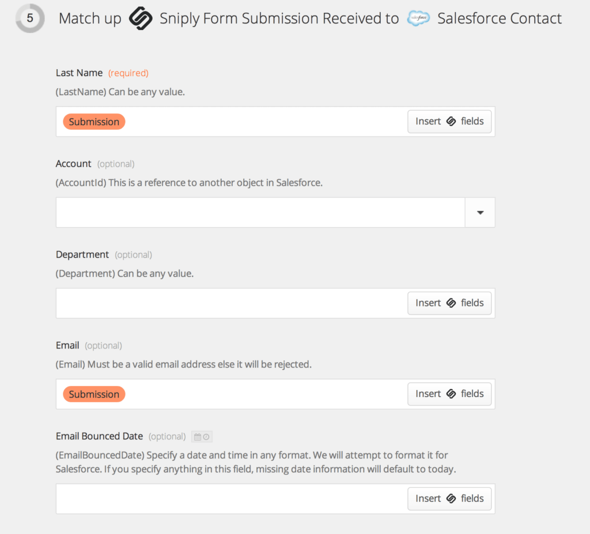Expand the Account dropdown arrow
The width and height of the screenshot is (590, 534).
480,213
